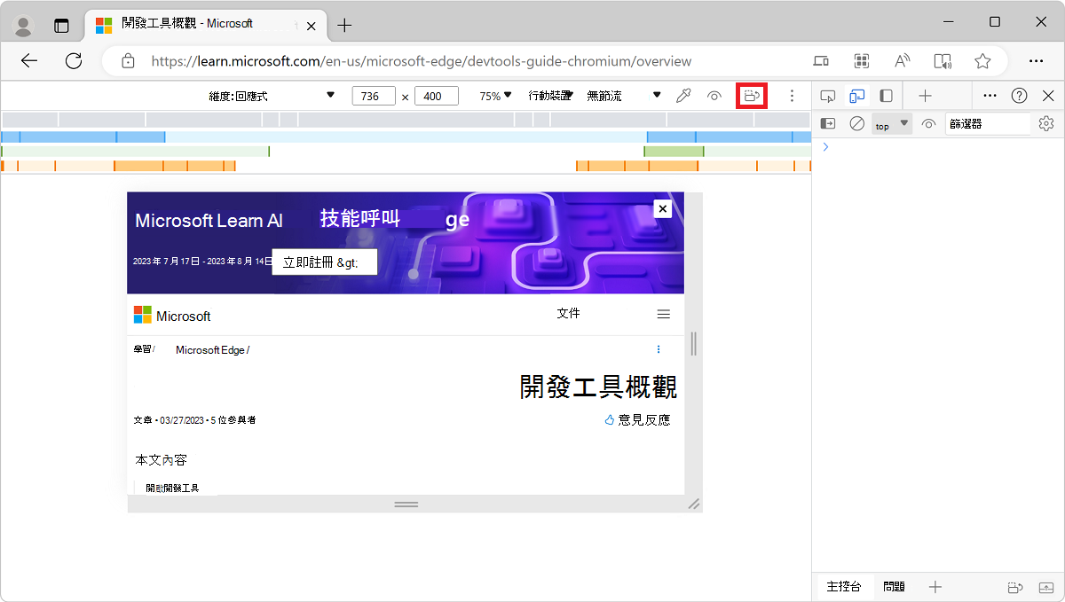
Task: Click the 立即註冊 registration button
Action: [x=324, y=262]
